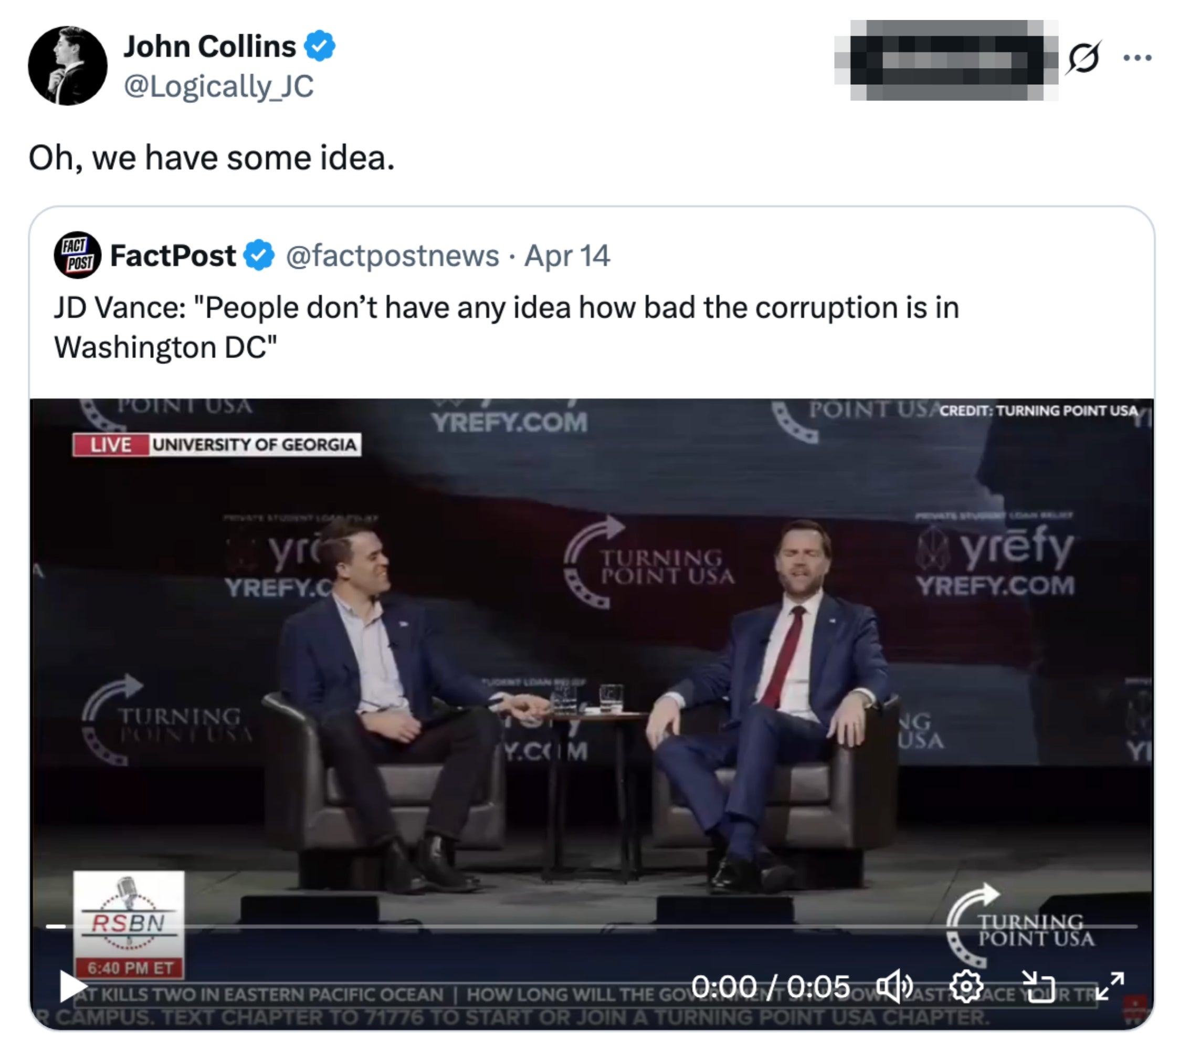Click the FactPost logo avatar
This screenshot has height=1050, width=1179.
[x=77, y=255]
